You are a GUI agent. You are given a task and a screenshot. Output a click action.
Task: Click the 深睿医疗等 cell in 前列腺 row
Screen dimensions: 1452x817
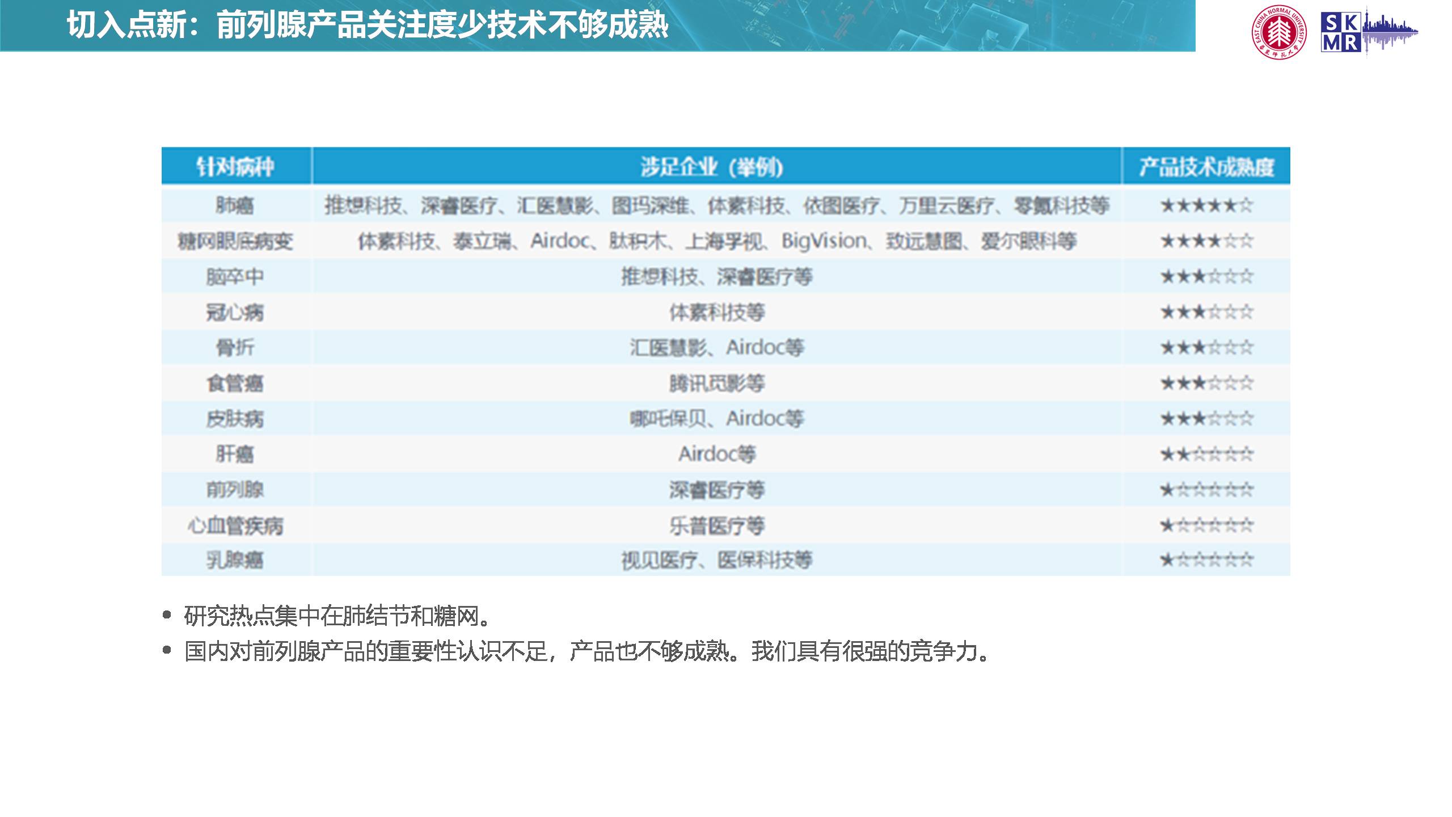tap(717, 490)
